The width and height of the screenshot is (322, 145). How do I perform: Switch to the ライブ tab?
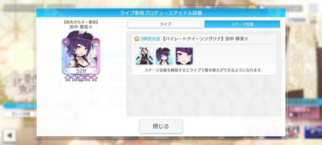coord(165,24)
